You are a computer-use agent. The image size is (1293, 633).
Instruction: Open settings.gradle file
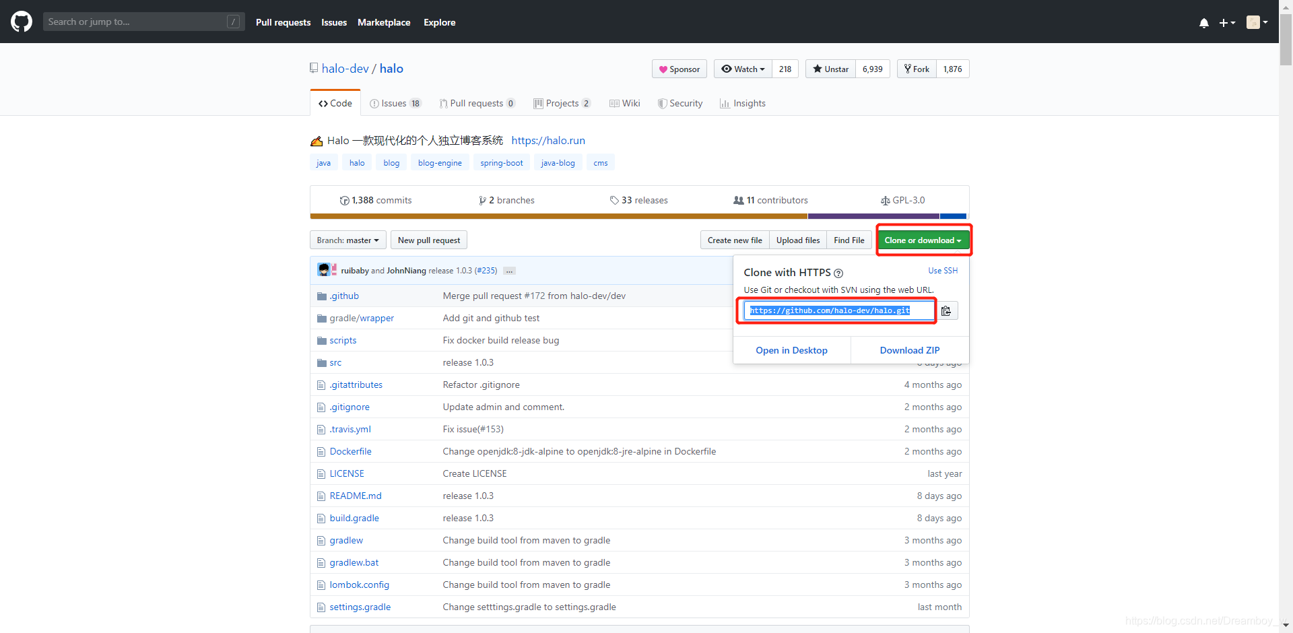coord(360,607)
